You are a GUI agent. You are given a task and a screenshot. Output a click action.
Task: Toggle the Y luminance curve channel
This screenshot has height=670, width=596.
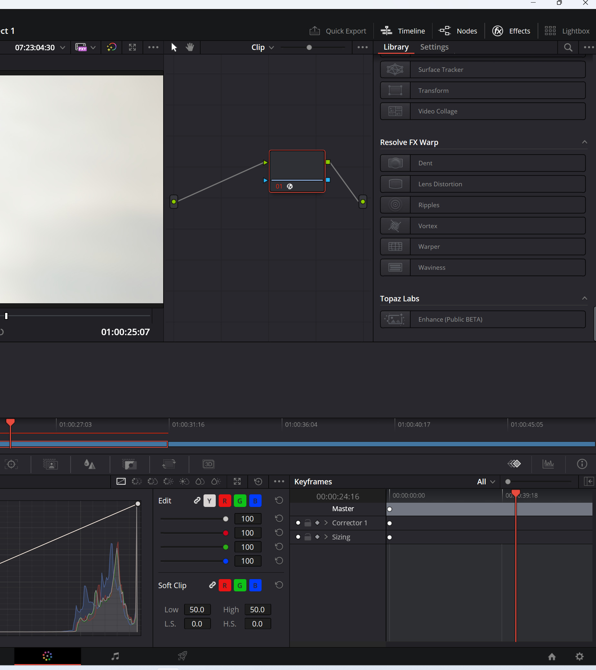pos(209,501)
